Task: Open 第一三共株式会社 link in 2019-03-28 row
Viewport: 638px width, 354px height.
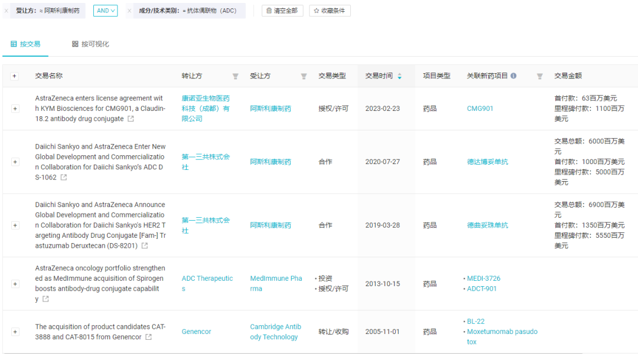Action: pos(206,225)
